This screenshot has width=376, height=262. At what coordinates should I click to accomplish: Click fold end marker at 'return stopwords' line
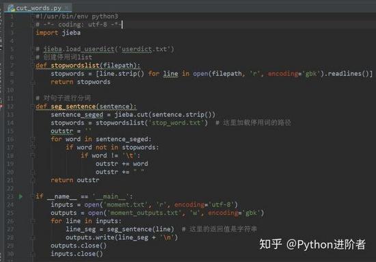(33, 82)
